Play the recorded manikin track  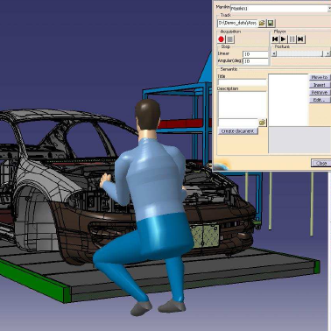pos(284,39)
